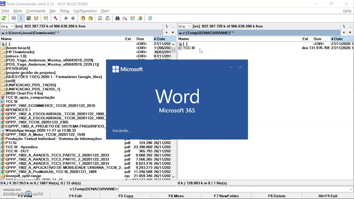This screenshot has width=354, height=199.
Task: Open the Configuration menu
Action: pyautogui.click(x=85, y=11)
